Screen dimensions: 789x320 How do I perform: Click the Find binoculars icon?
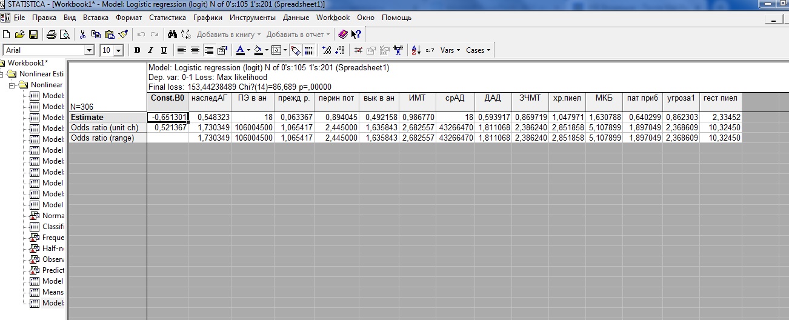172,35
